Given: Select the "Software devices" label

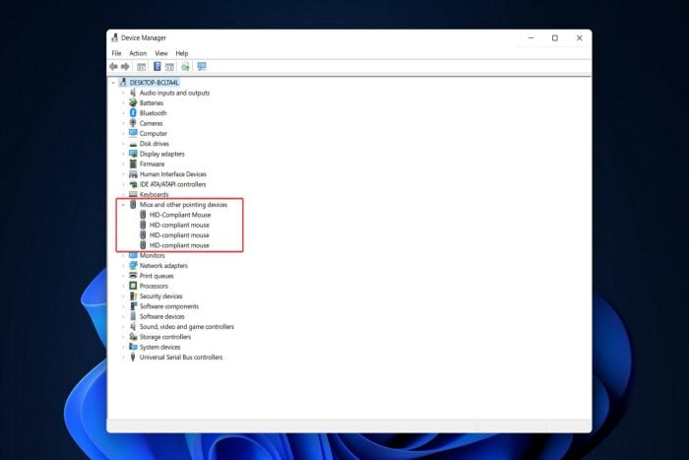Looking at the screenshot, I should point(162,316).
